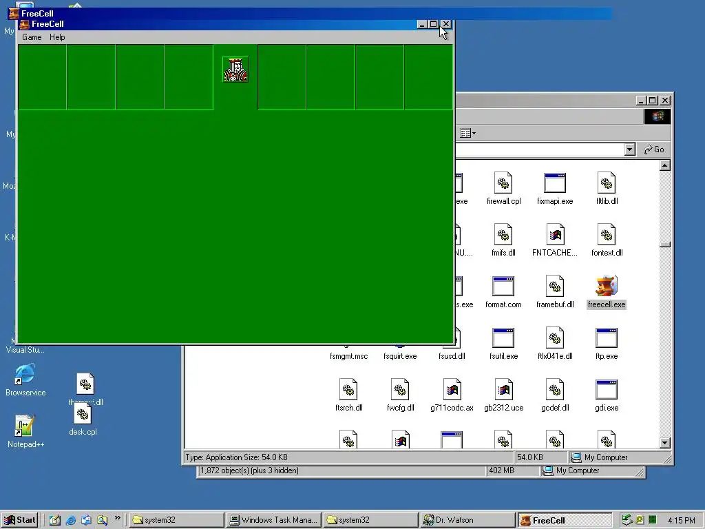Select the gcdef.dll file

tap(555, 395)
